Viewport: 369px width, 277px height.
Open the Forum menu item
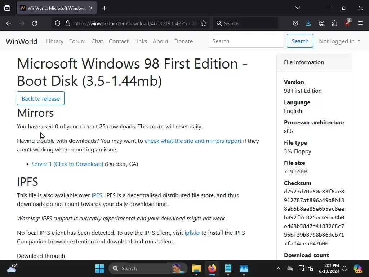point(77,41)
